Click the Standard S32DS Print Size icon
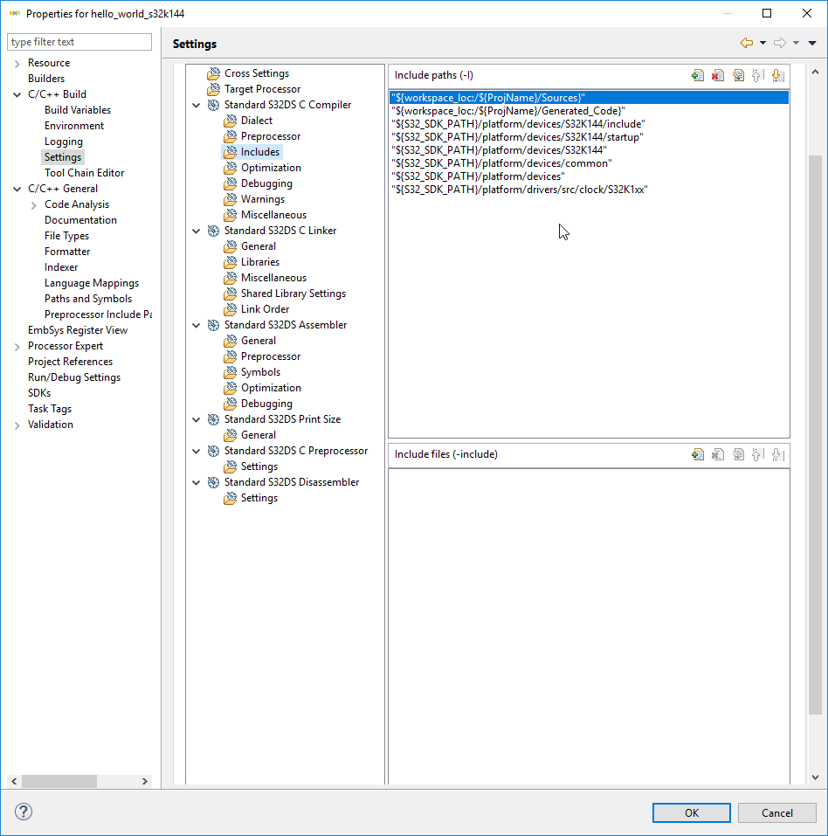Screen dimensions: 828x836 click(213, 419)
